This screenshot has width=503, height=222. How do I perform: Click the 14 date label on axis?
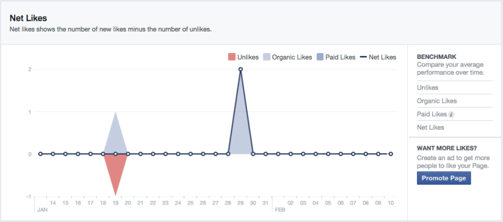click(x=53, y=203)
